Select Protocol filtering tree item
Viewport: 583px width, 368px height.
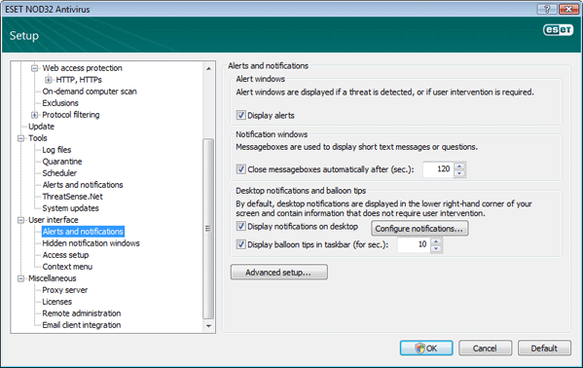[x=71, y=115]
